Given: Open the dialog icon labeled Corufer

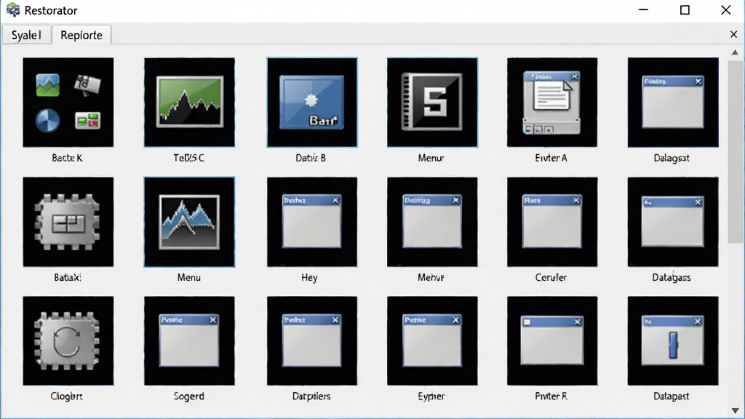Looking at the screenshot, I should click(x=552, y=222).
